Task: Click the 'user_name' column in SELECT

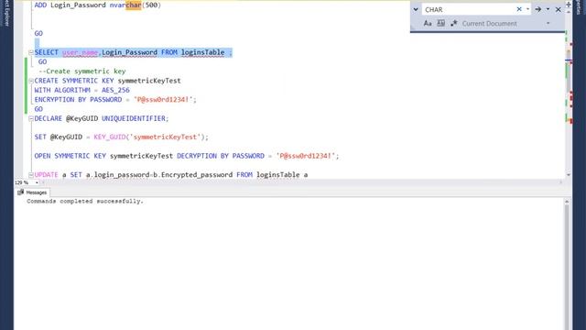Action: (80, 52)
